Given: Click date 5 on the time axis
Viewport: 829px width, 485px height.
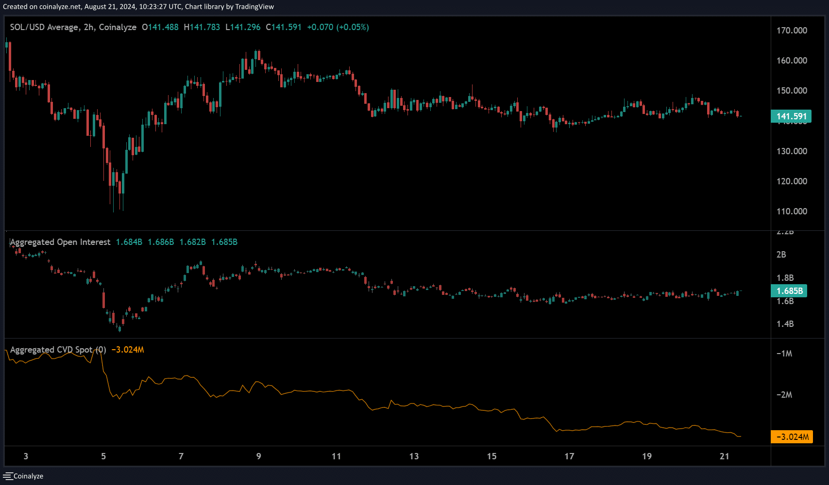Looking at the screenshot, I should (x=103, y=456).
